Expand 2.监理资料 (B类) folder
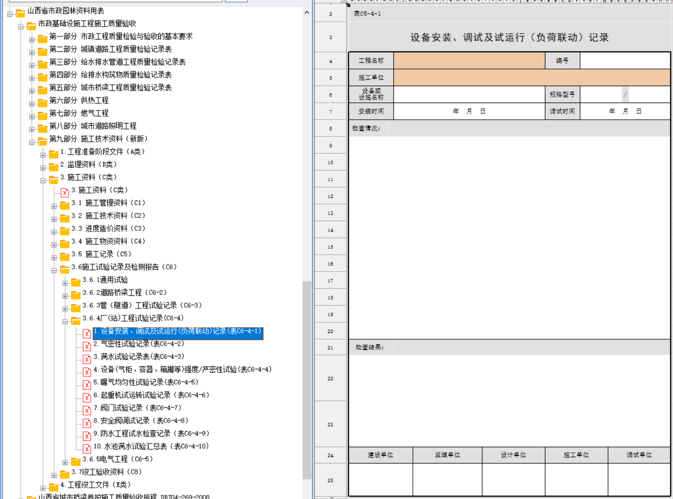 pyautogui.click(x=43, y=168)
